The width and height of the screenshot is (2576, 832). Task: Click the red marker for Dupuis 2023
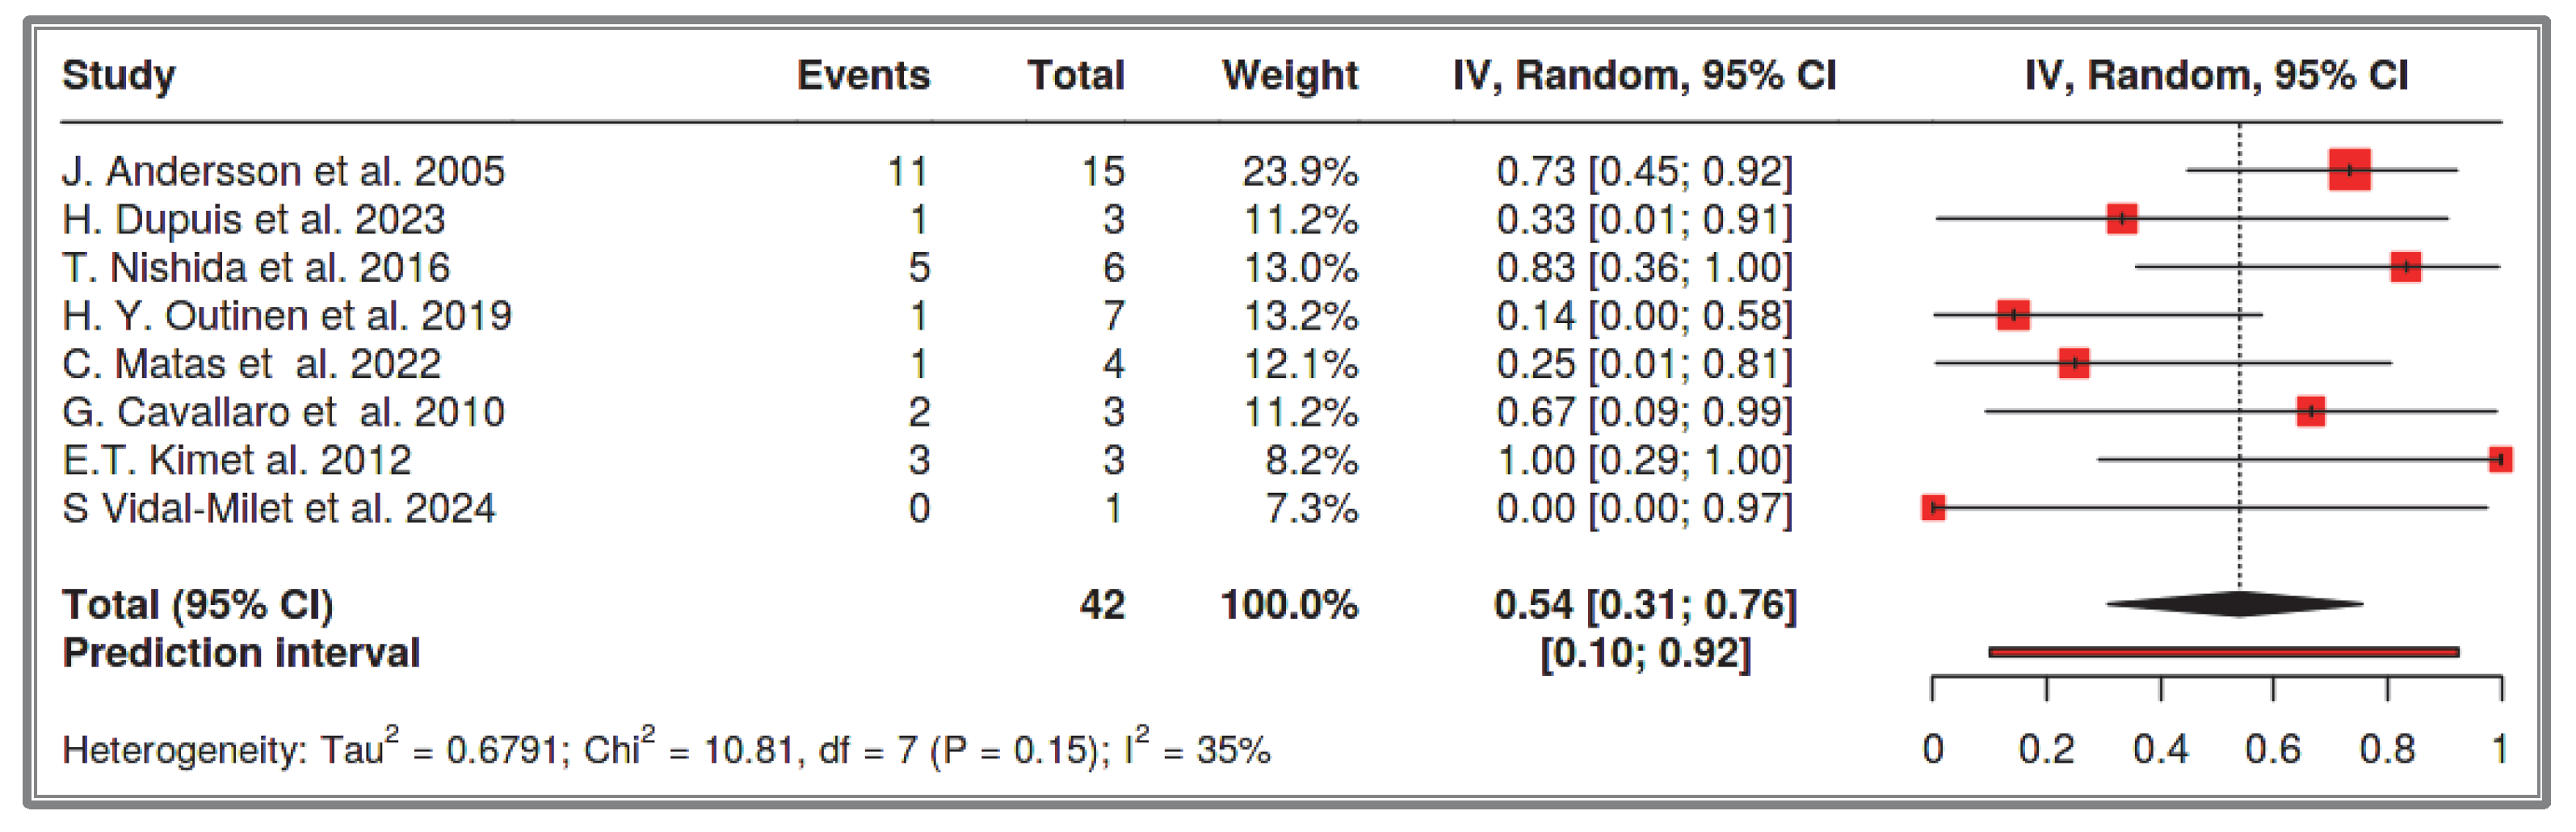tap(2122, 218)
